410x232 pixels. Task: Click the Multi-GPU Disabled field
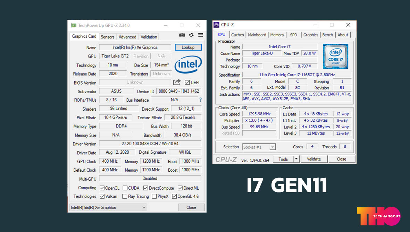pos(150,179)
